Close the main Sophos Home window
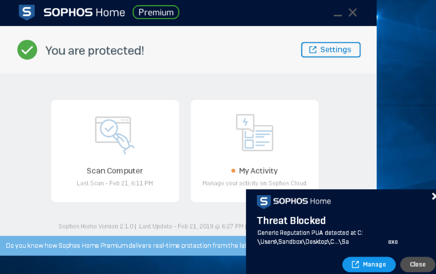 [x=352, y=13]
